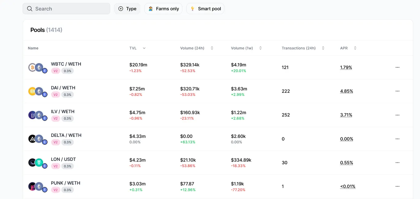Click the DELTA / WETH token pair icon
Screen dimensions: 420x199
(38, 139)
